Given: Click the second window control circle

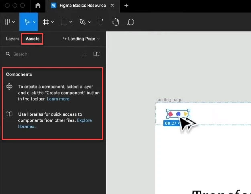Looking at the screenshot, I should pos(15,6).
